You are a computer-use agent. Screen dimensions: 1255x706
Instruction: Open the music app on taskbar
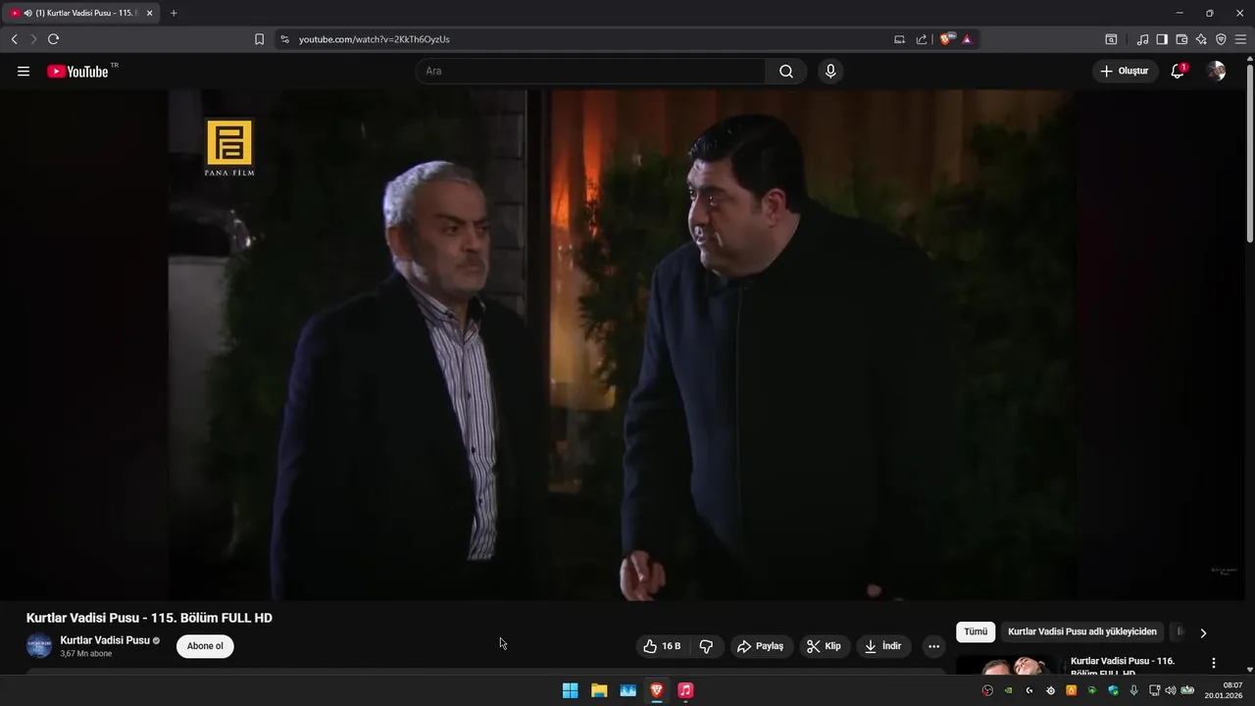(685, 690)
